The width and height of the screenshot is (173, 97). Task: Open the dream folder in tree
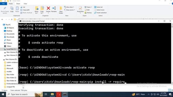click(x=8, y=65)
